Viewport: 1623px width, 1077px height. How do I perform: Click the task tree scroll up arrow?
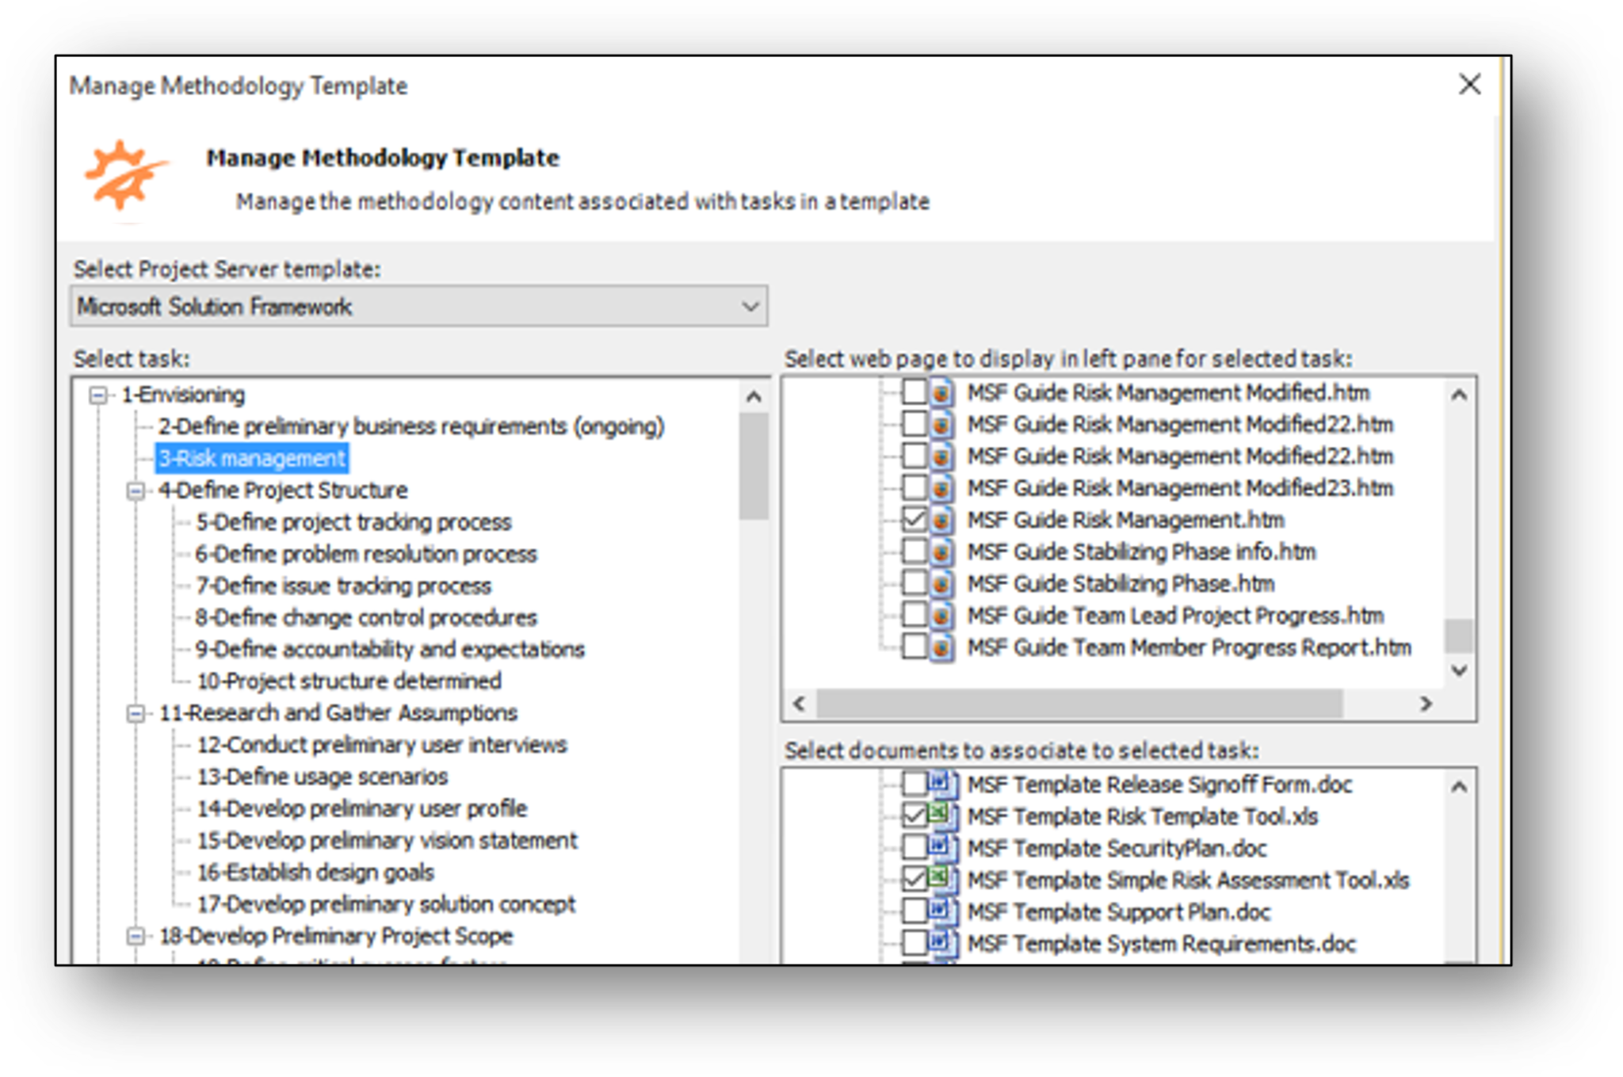tap(754, 396)
